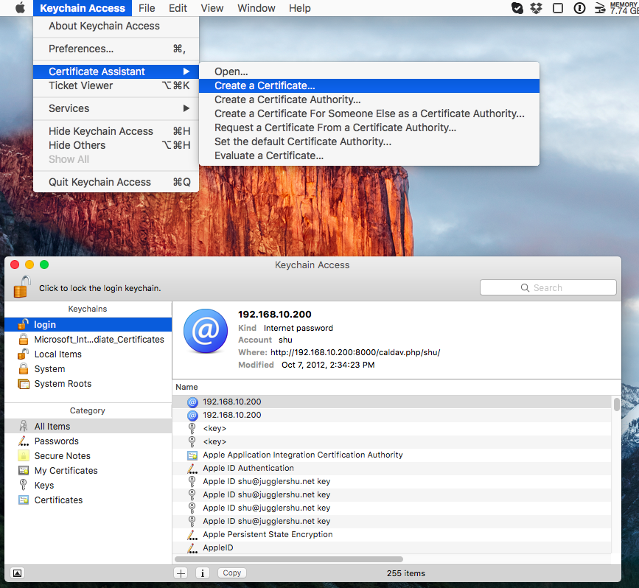Select Apple Persistent State Encryption row
This screenshot has width=639, height=588.
[392, 534]
